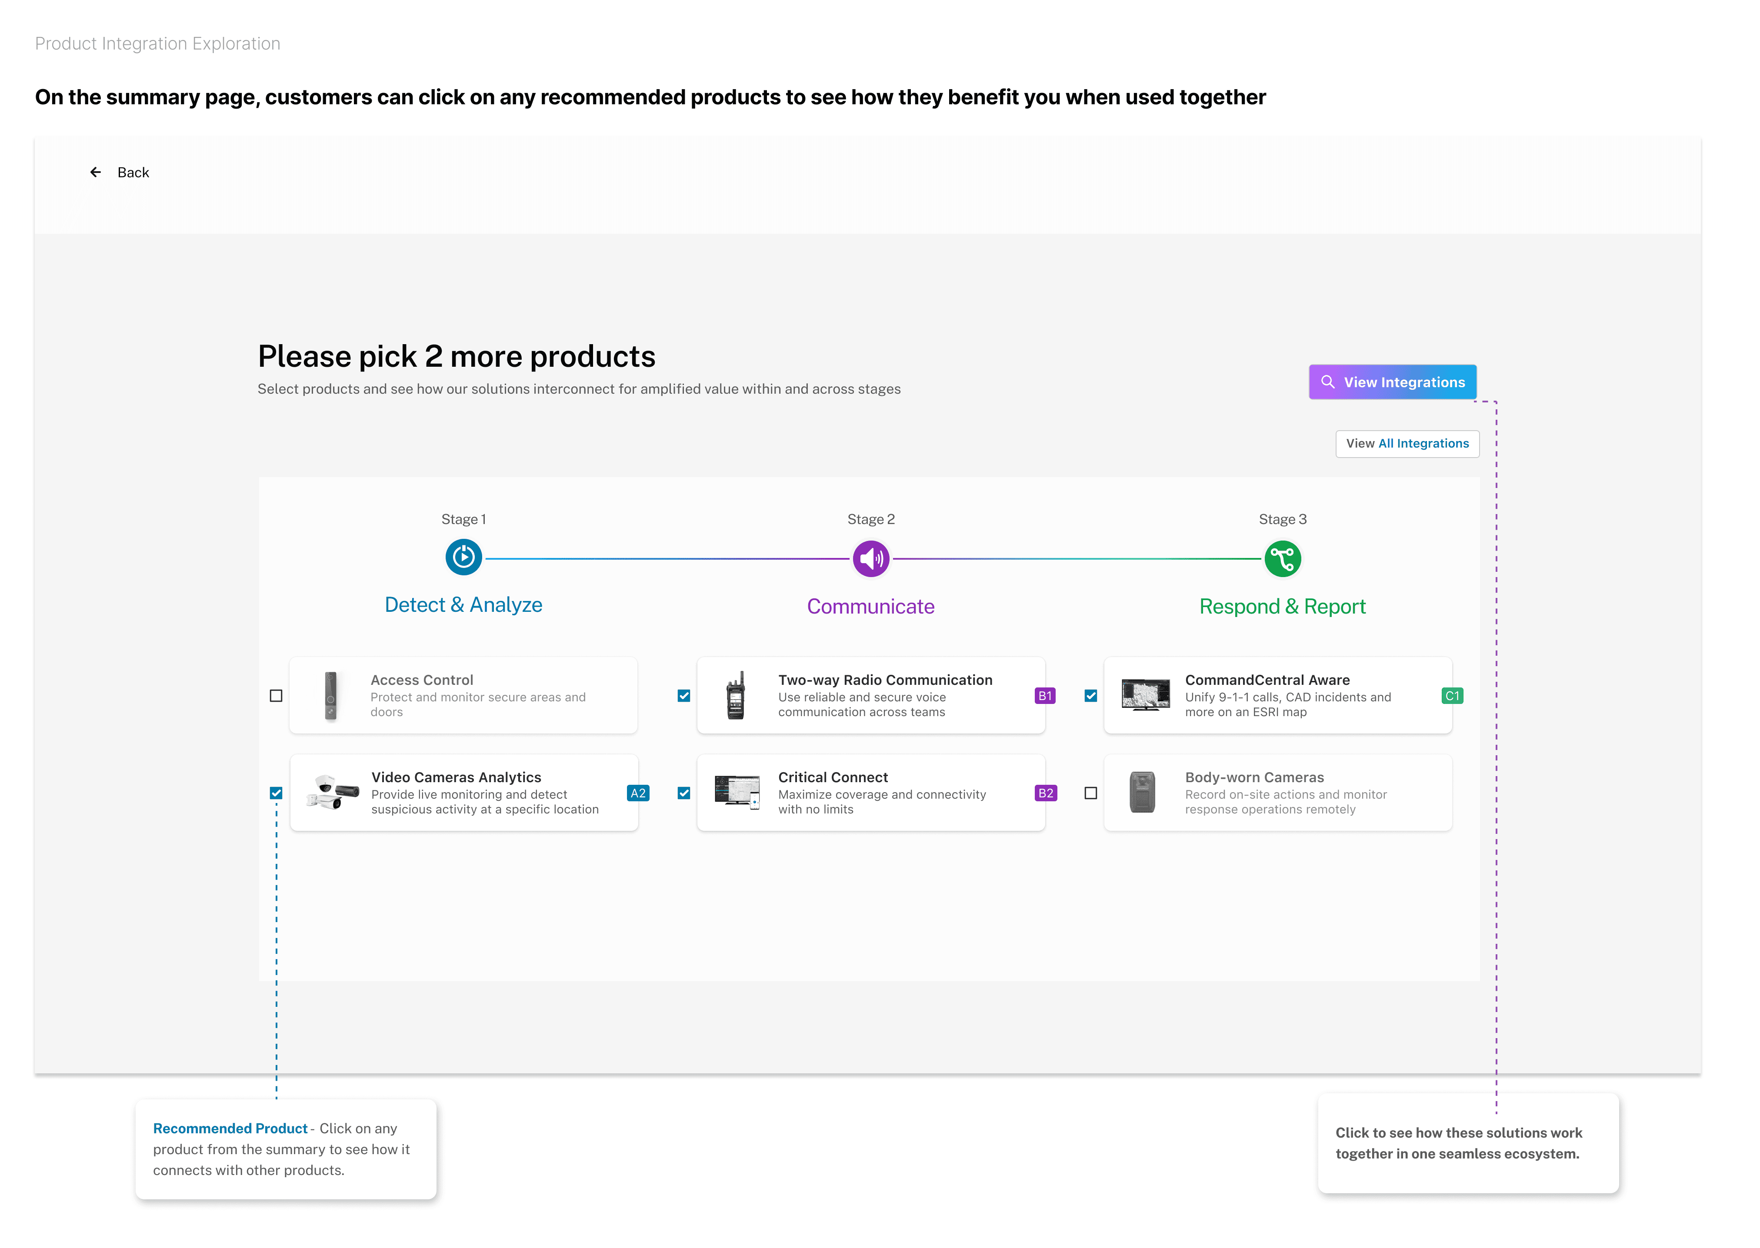Click the View Integrations button
Image resolution: width=1760 pixels, height=1248 pixels.
1393,382
